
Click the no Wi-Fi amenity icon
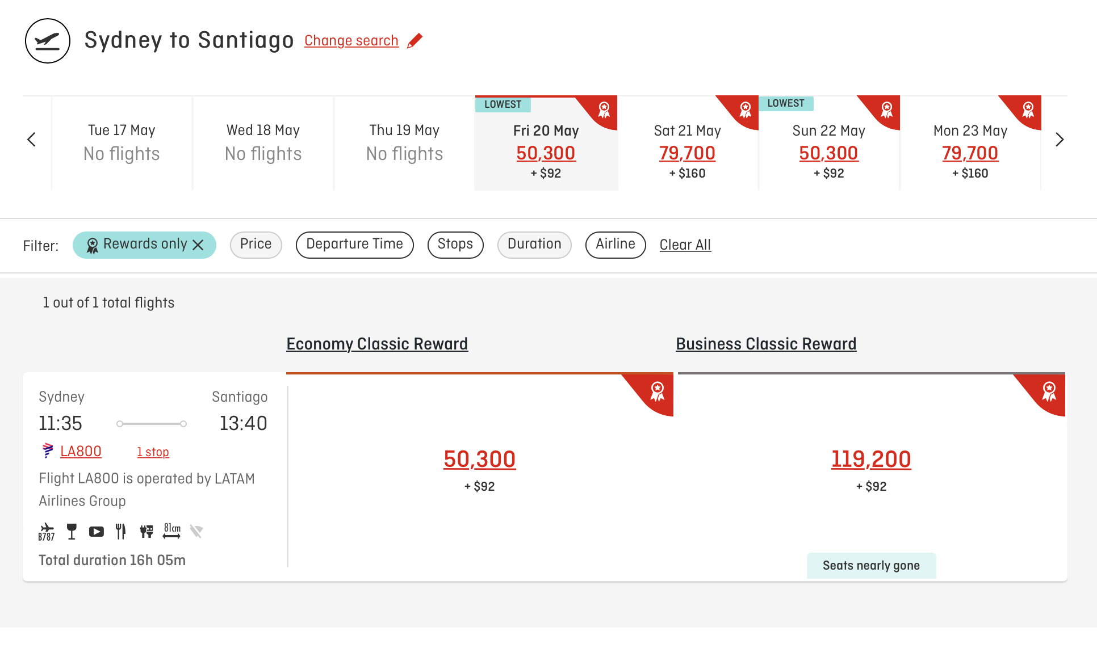pyautogui.click(x=196, y=532)
